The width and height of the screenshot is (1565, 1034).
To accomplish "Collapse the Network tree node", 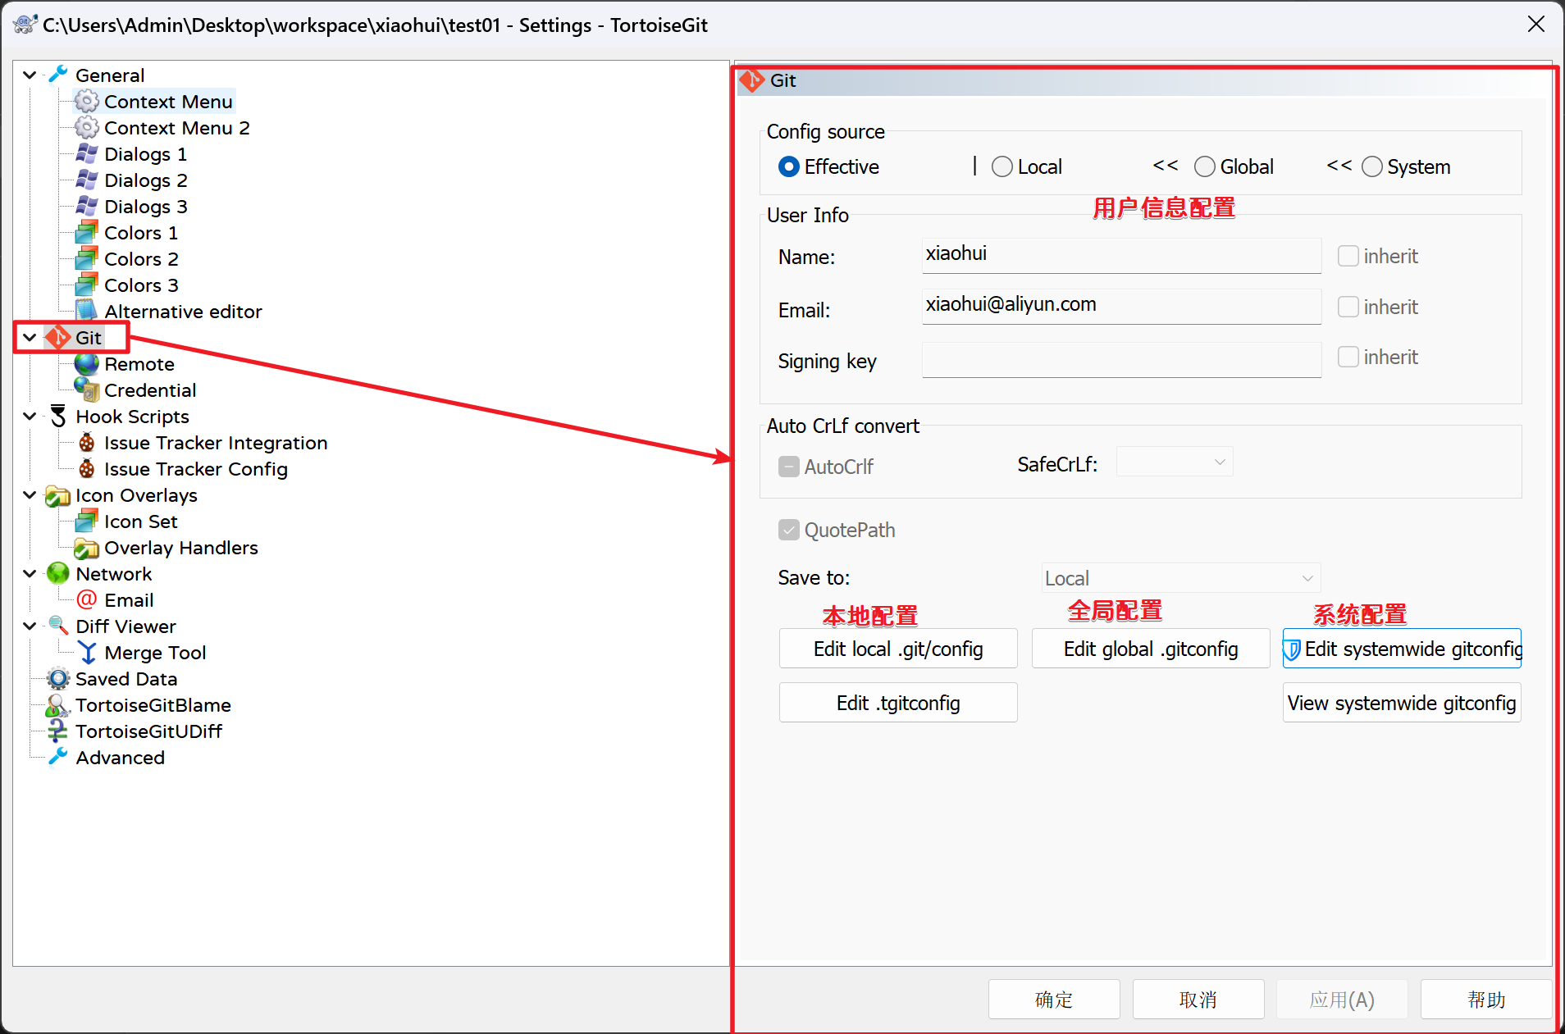I will pos(30,573).
